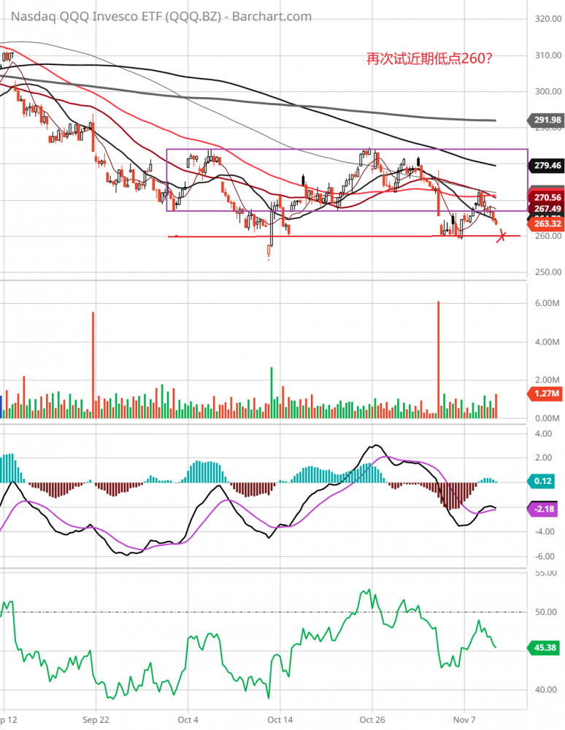Click the Oct 14 date label
Screen dimensions: 565x730
280,719
